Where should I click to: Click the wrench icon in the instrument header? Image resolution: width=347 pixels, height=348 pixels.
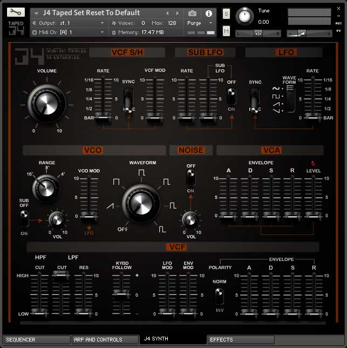(x=16, y=12)
